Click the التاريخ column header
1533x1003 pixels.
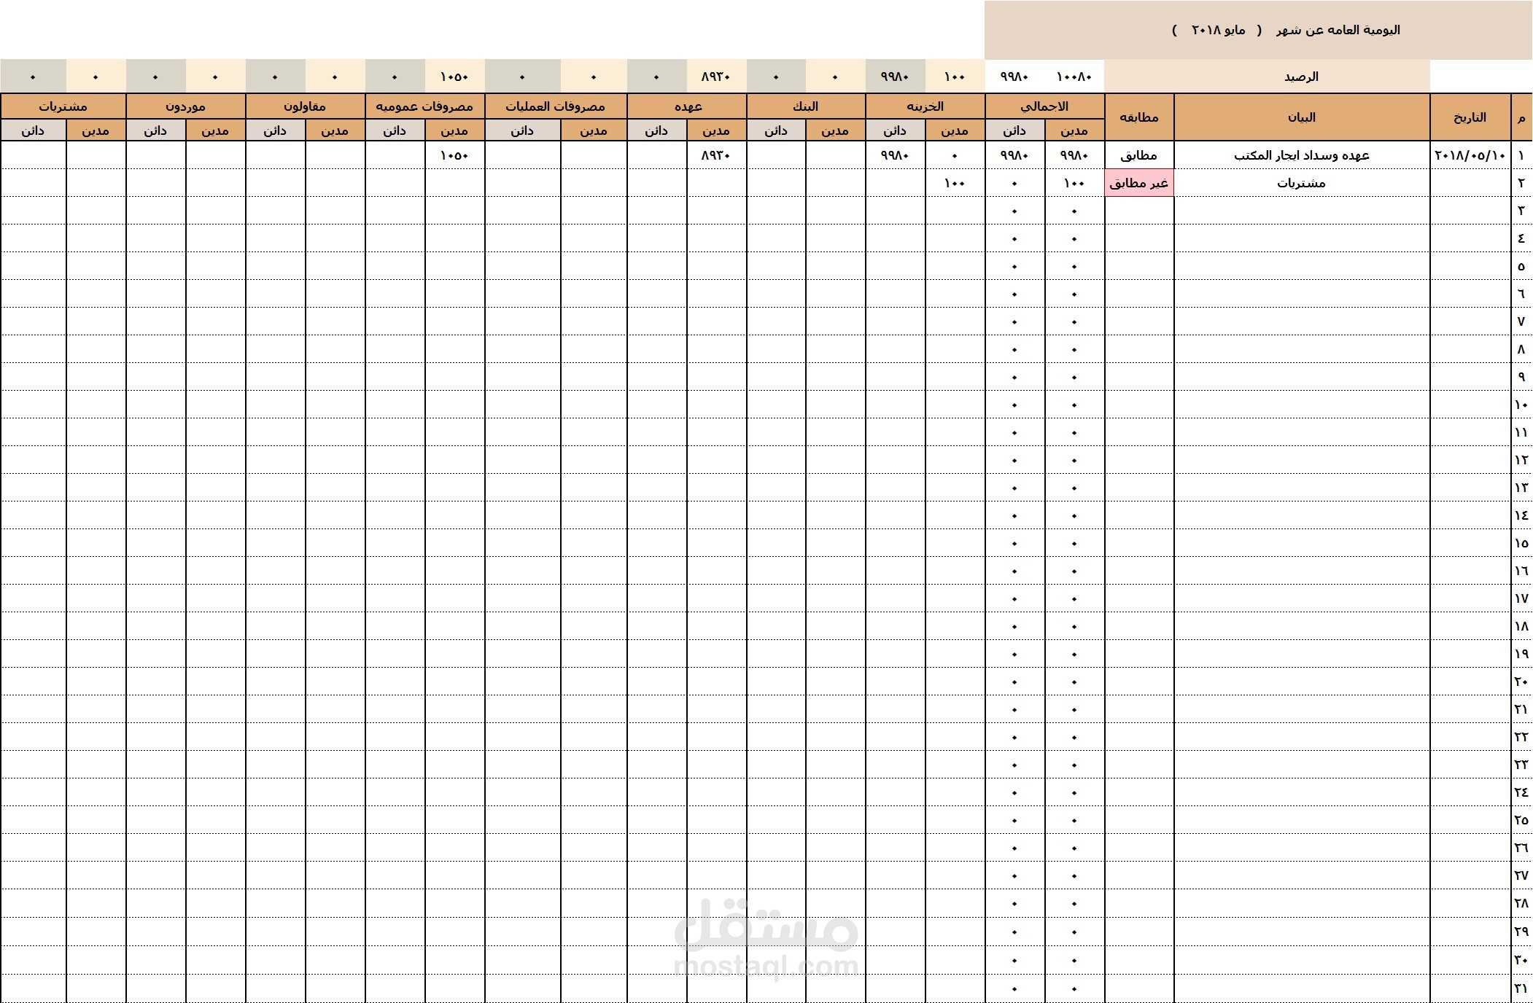coord(1470,117)
